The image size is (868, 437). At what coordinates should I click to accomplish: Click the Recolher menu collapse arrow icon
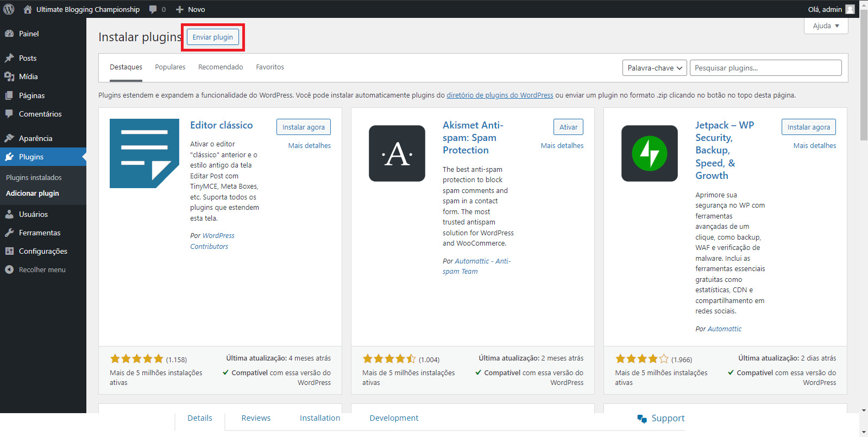tap(9, 269)
